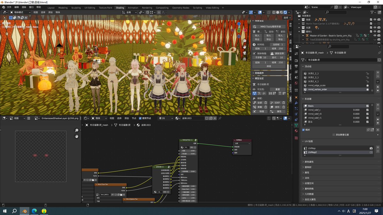Open the Material properties tab icon
Image resolution: width=383 pixels, height=215 pixels.
tap(296, 131)
